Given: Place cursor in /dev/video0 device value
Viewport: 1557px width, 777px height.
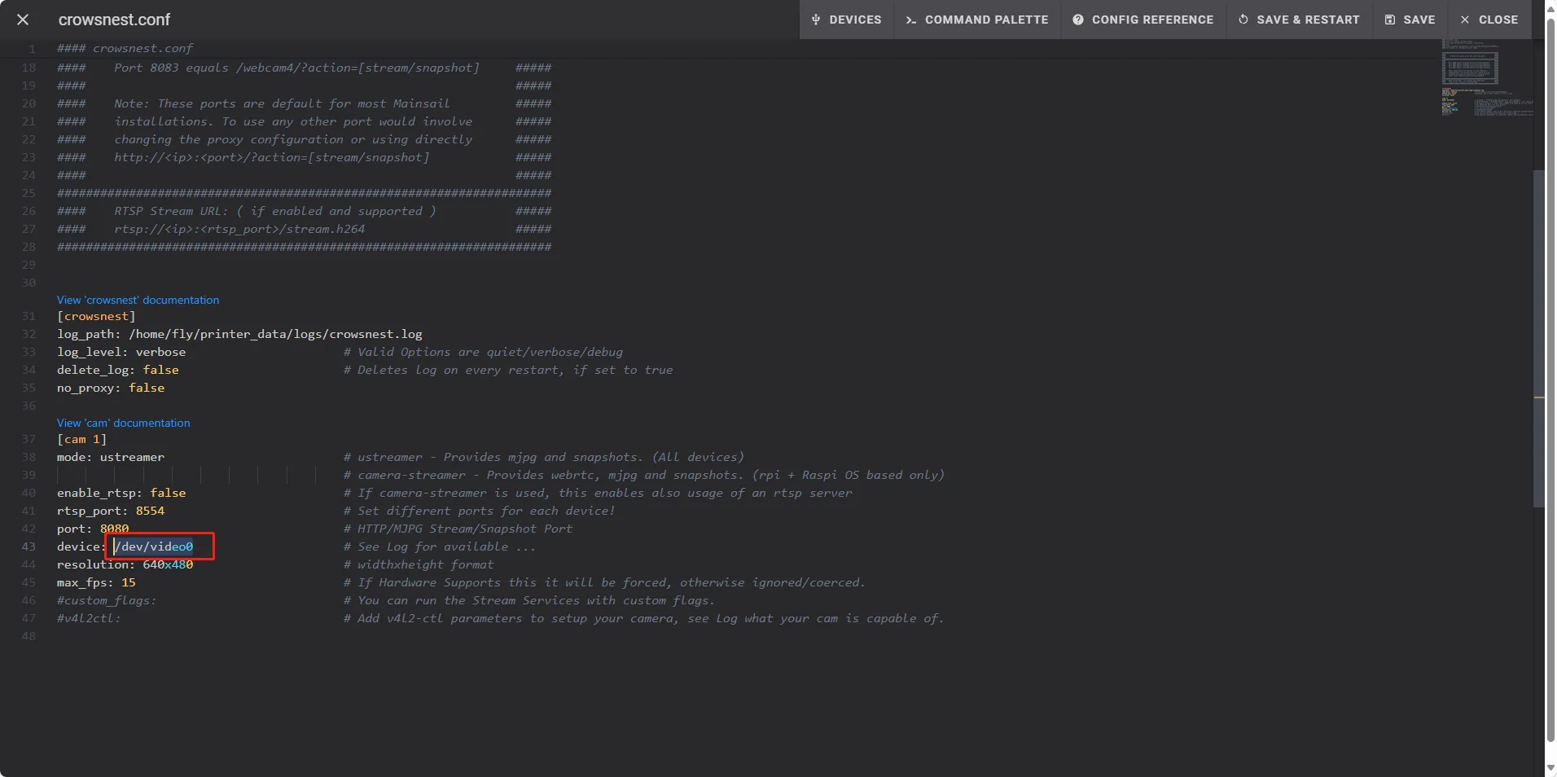Looking at the screenshot, I should coord(155,547).
